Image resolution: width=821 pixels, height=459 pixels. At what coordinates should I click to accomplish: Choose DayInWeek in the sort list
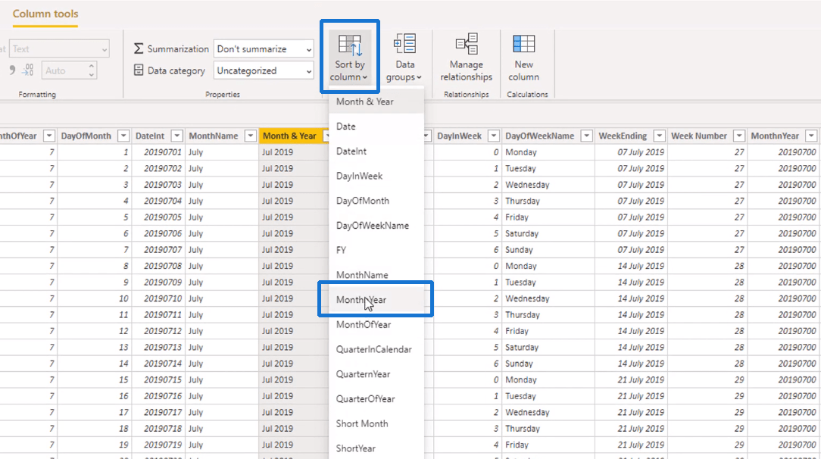[x=376, y=176]
